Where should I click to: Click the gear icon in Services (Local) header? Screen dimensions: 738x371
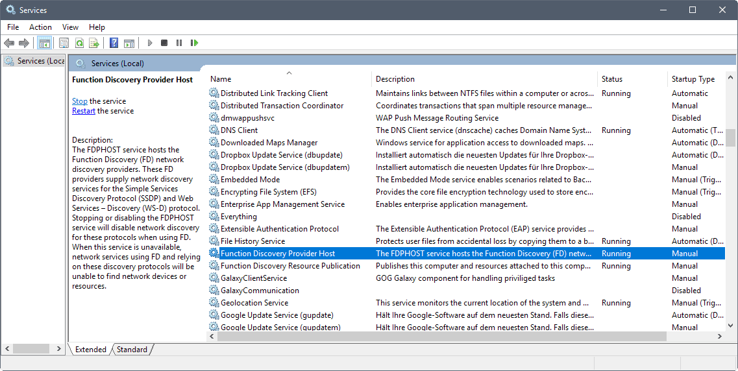tap(80, 64)
